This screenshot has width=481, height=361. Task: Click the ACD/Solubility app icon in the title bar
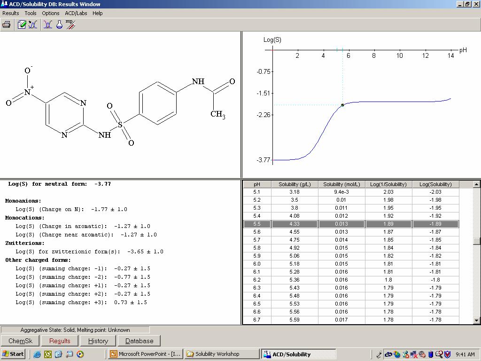pyautogui.click(x=4, y=4)
